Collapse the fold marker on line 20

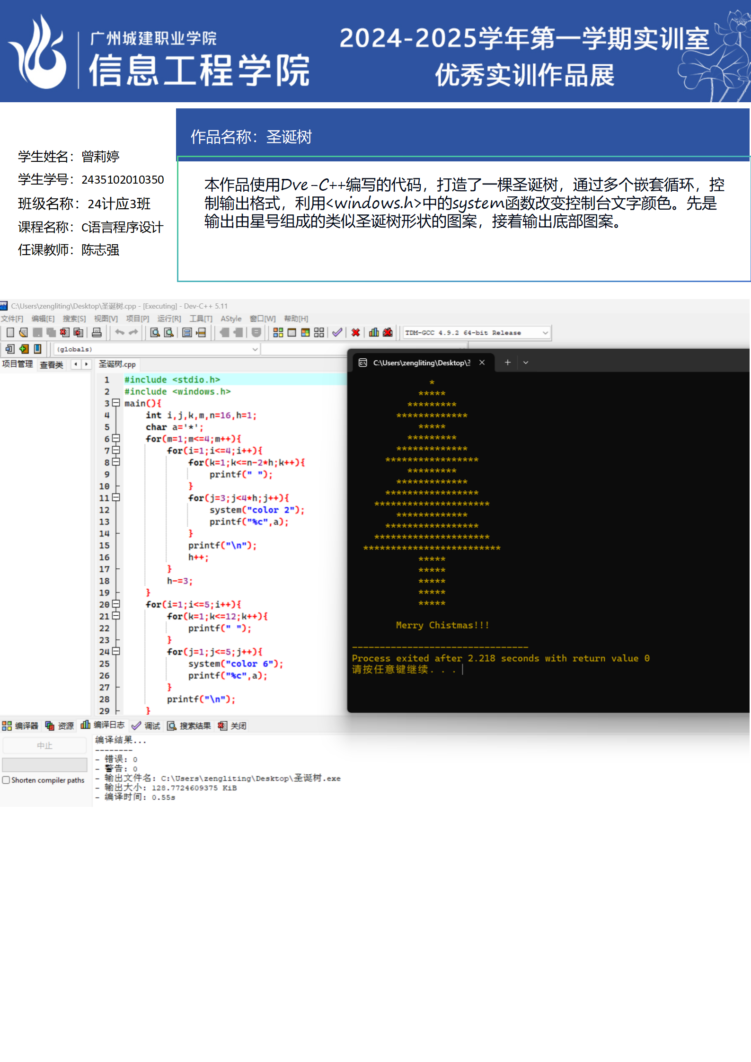click(116, 604)
